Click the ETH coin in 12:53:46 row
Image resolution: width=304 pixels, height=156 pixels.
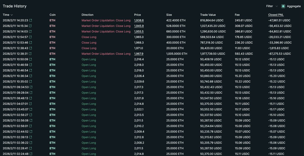pos(52,43)
